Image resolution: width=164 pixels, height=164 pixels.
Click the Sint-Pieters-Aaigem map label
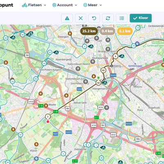tap(50, 70)
